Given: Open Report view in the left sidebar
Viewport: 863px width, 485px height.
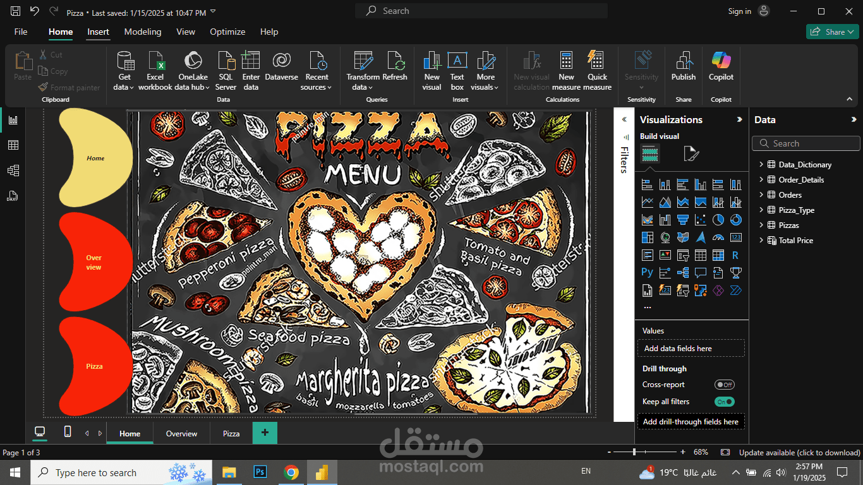Looking at the screenshot, I should click(x=13, y=120).
